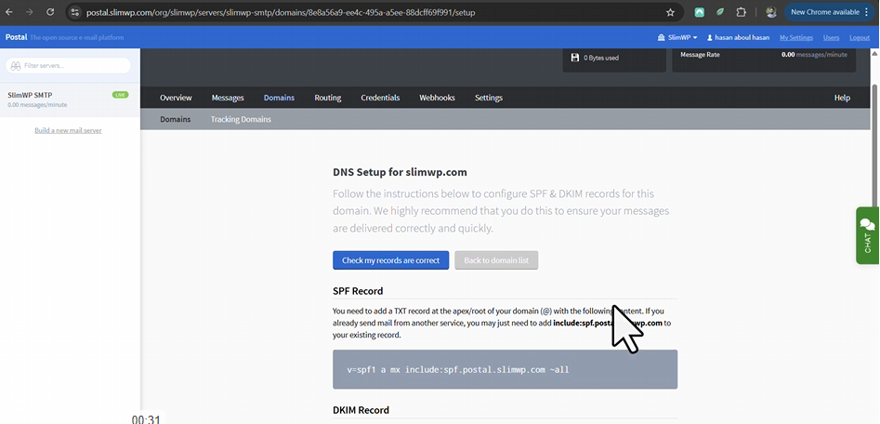Open the Chrome profile avatar
880x424 pixels.
[x=770, y=12]
